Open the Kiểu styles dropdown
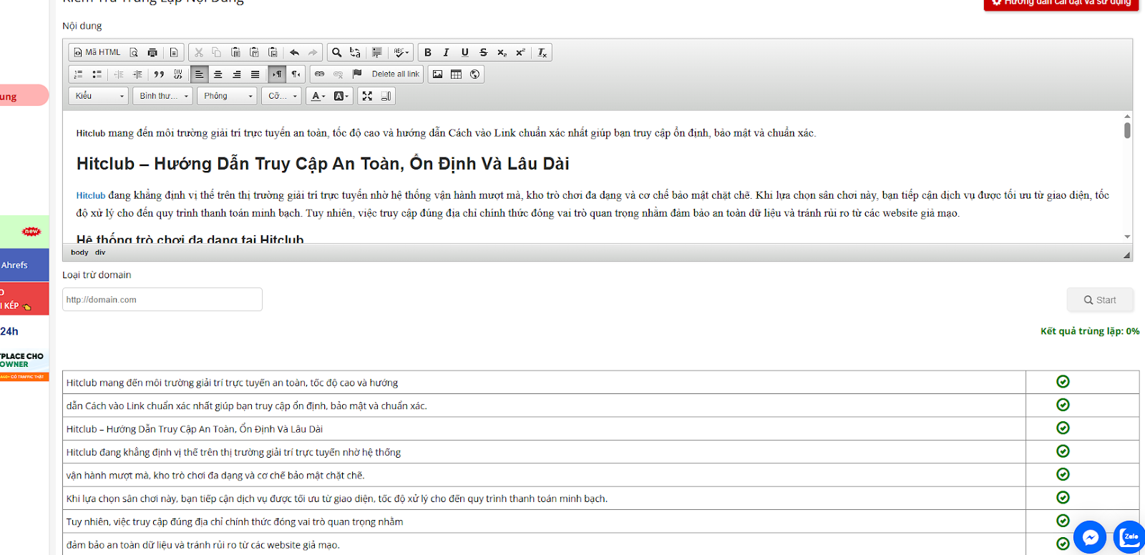 (99, 96)
